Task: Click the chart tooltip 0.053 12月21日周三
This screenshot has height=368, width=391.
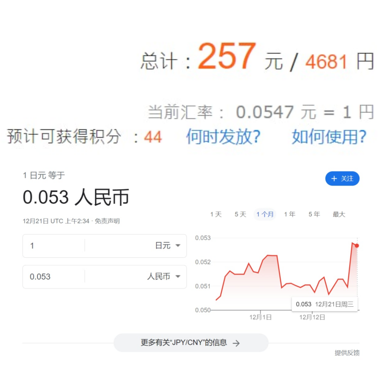Action: pyautogui.click(x=325, y=304)
